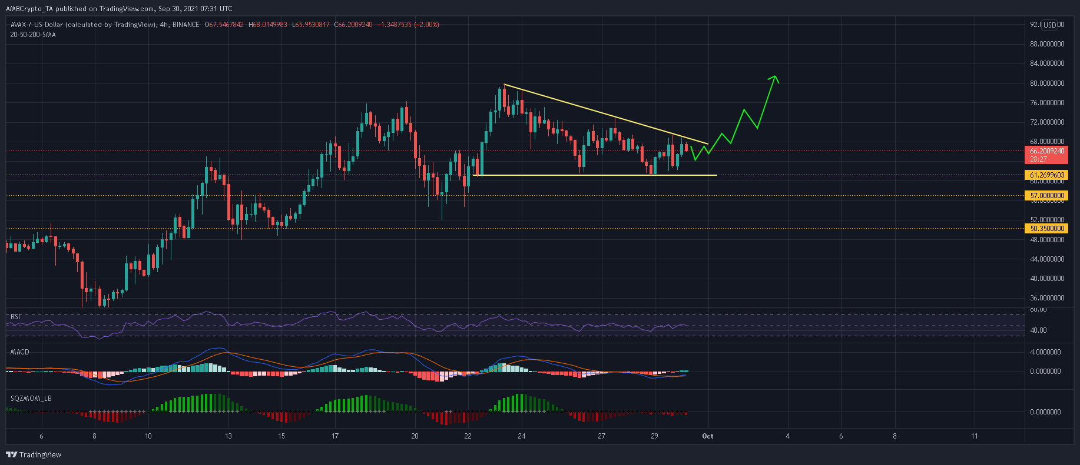Click the SQZMOM_LB indicator pane label
The image size is (1080, 465).
pos(31,399)
